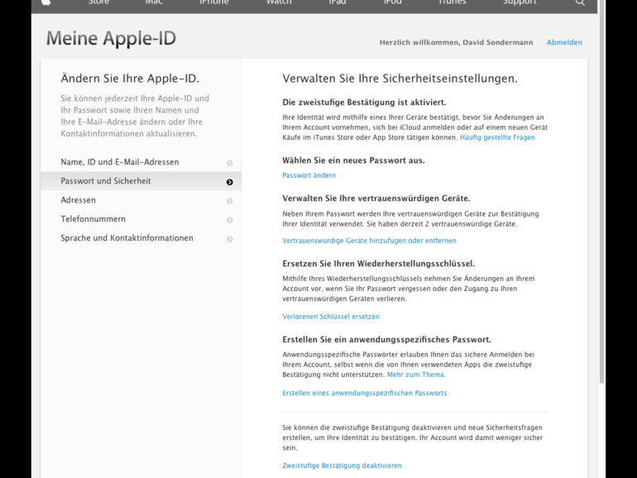
Task: Open the Mac nav item
Action: click(154, 2)
